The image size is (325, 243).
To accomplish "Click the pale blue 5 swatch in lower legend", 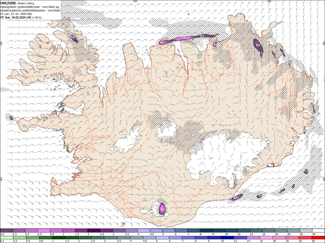I will point(162,238).
